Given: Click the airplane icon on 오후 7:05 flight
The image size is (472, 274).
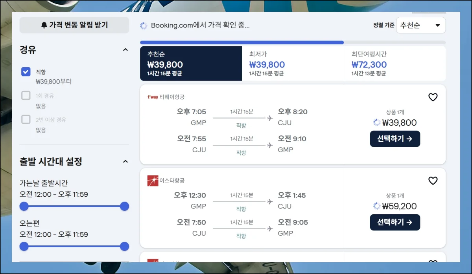Looking at the screenshot, I should (270, 118).
